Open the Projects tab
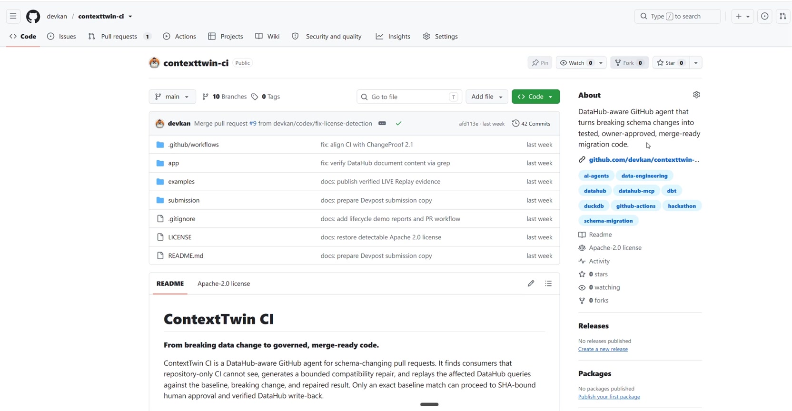The width and height of the screenshot is (792, 411). pyautogui.click(x=226, y=36)
